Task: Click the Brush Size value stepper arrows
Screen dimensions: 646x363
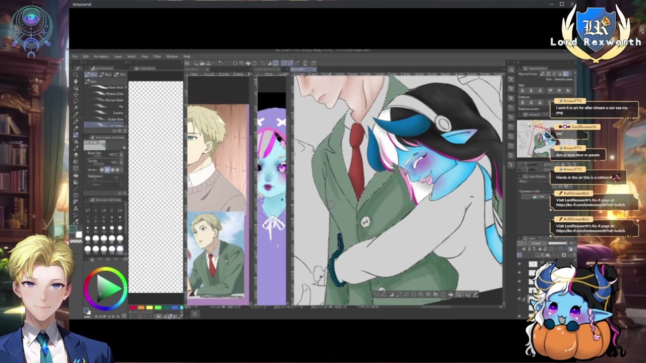Action: tap(118, 154)
